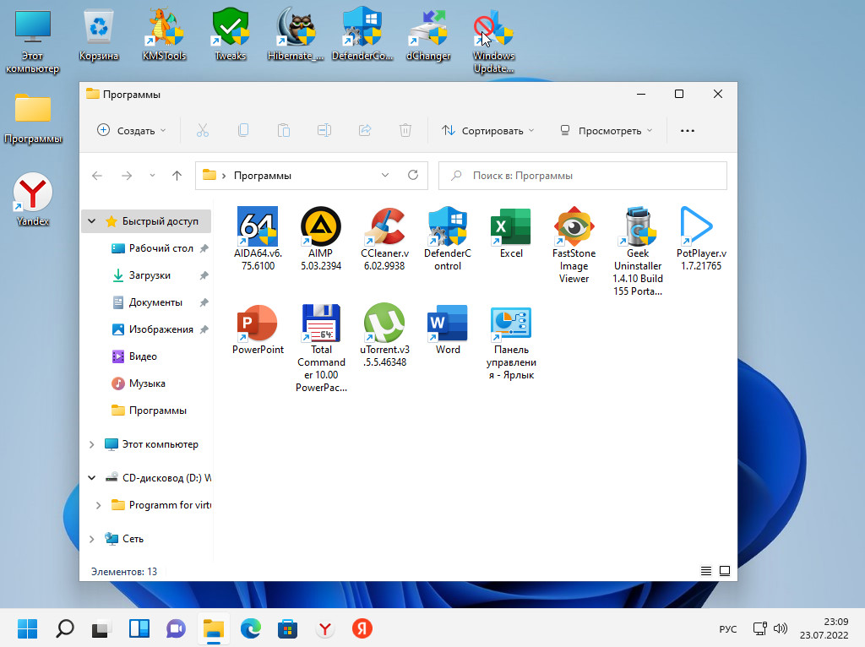This screenshot has width=865, height=647.
Task: Select DefenderControl shortcut on the desktop
Action: [x=362, y=34]
